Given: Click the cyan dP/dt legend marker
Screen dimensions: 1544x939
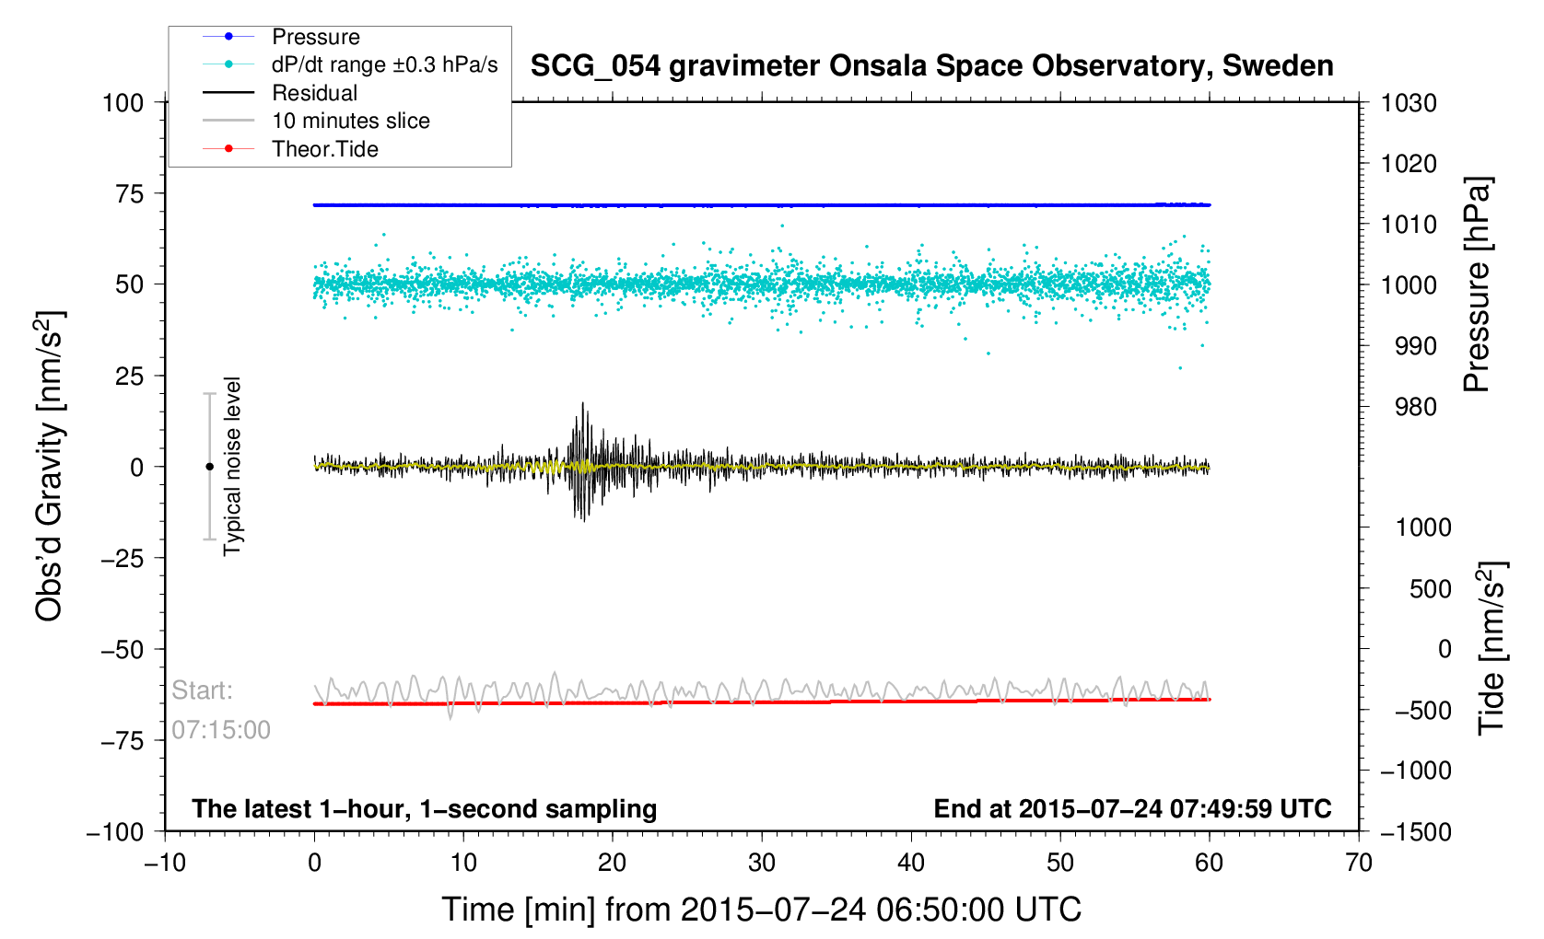Looking at the screenshot, I should [228, 64].
